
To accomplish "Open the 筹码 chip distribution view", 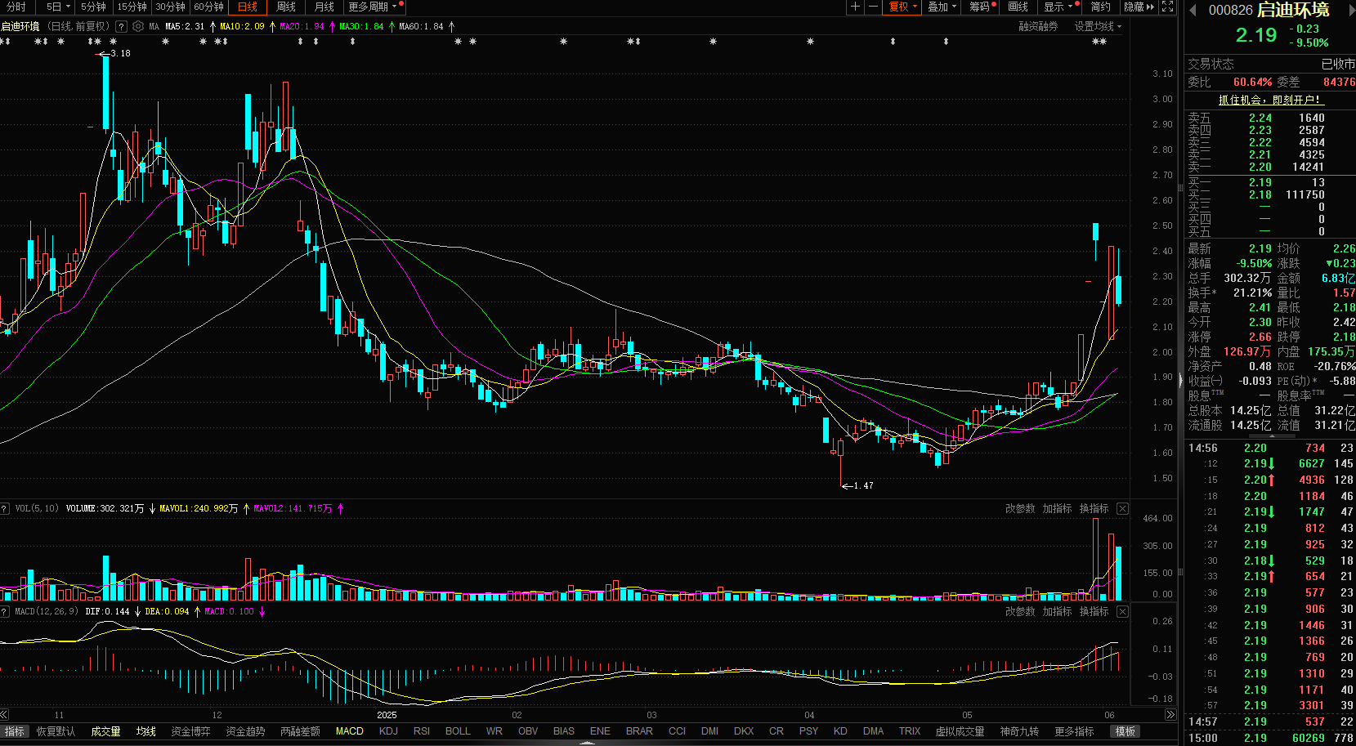I will [982, 7].
